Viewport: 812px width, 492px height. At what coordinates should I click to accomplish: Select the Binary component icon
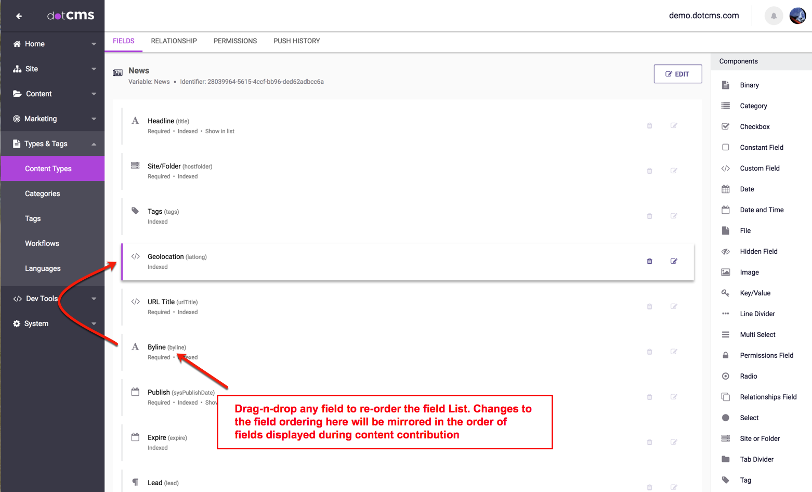[726, 85]
